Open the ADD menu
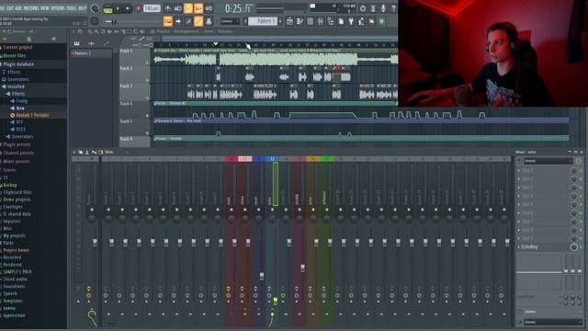Viewport: 588px width, 331px height. [18, 8]
